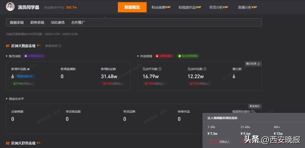Open the 数据概览 tab
Screen dimensions: 305x148
coord(132,7)
